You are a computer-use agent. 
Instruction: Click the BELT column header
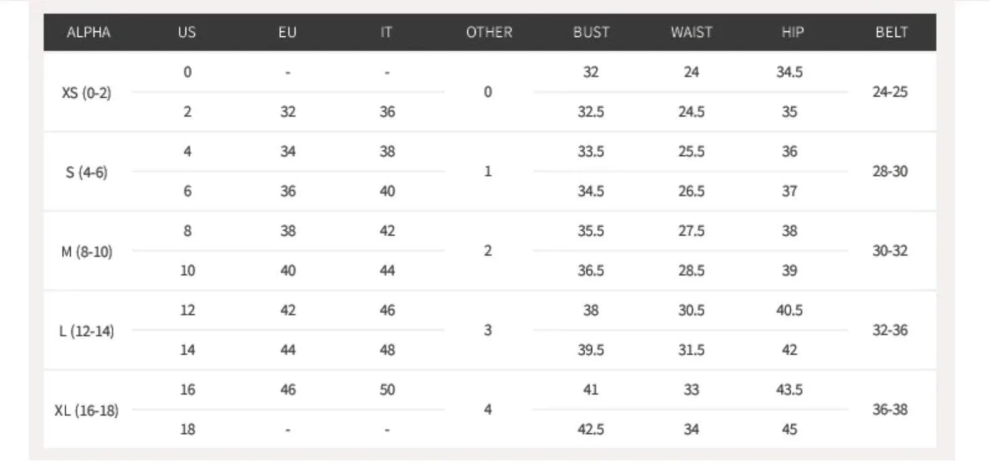(x=891, y=33)
